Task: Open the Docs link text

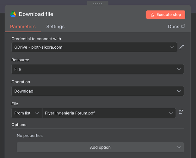Action: 174,27
